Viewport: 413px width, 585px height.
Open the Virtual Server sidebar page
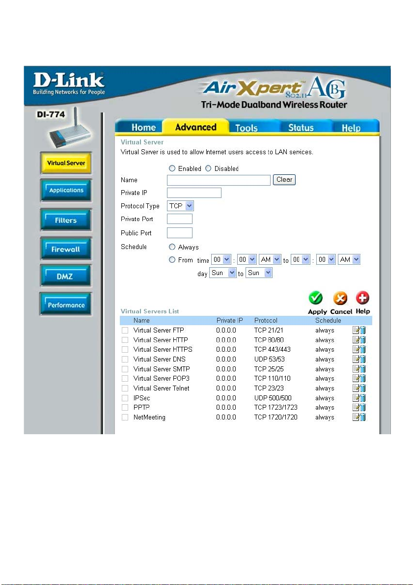pyautogui.click(x=66, y=163)
